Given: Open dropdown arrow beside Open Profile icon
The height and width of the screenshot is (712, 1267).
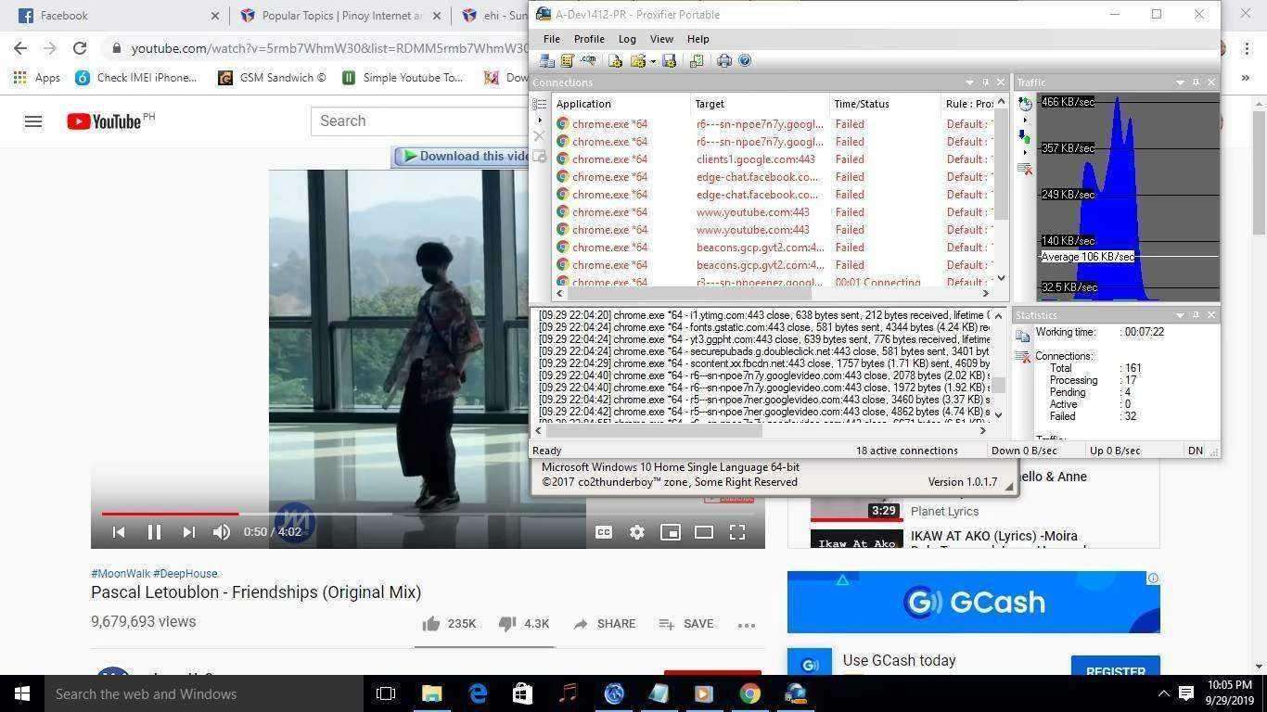Looking at the screenshot, I should tap(652, 62).
